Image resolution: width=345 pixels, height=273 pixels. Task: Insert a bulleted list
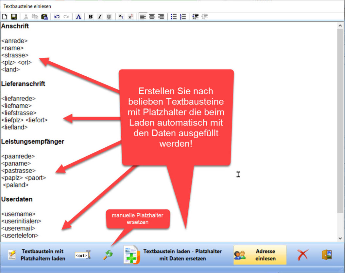(x=174, y=17)
